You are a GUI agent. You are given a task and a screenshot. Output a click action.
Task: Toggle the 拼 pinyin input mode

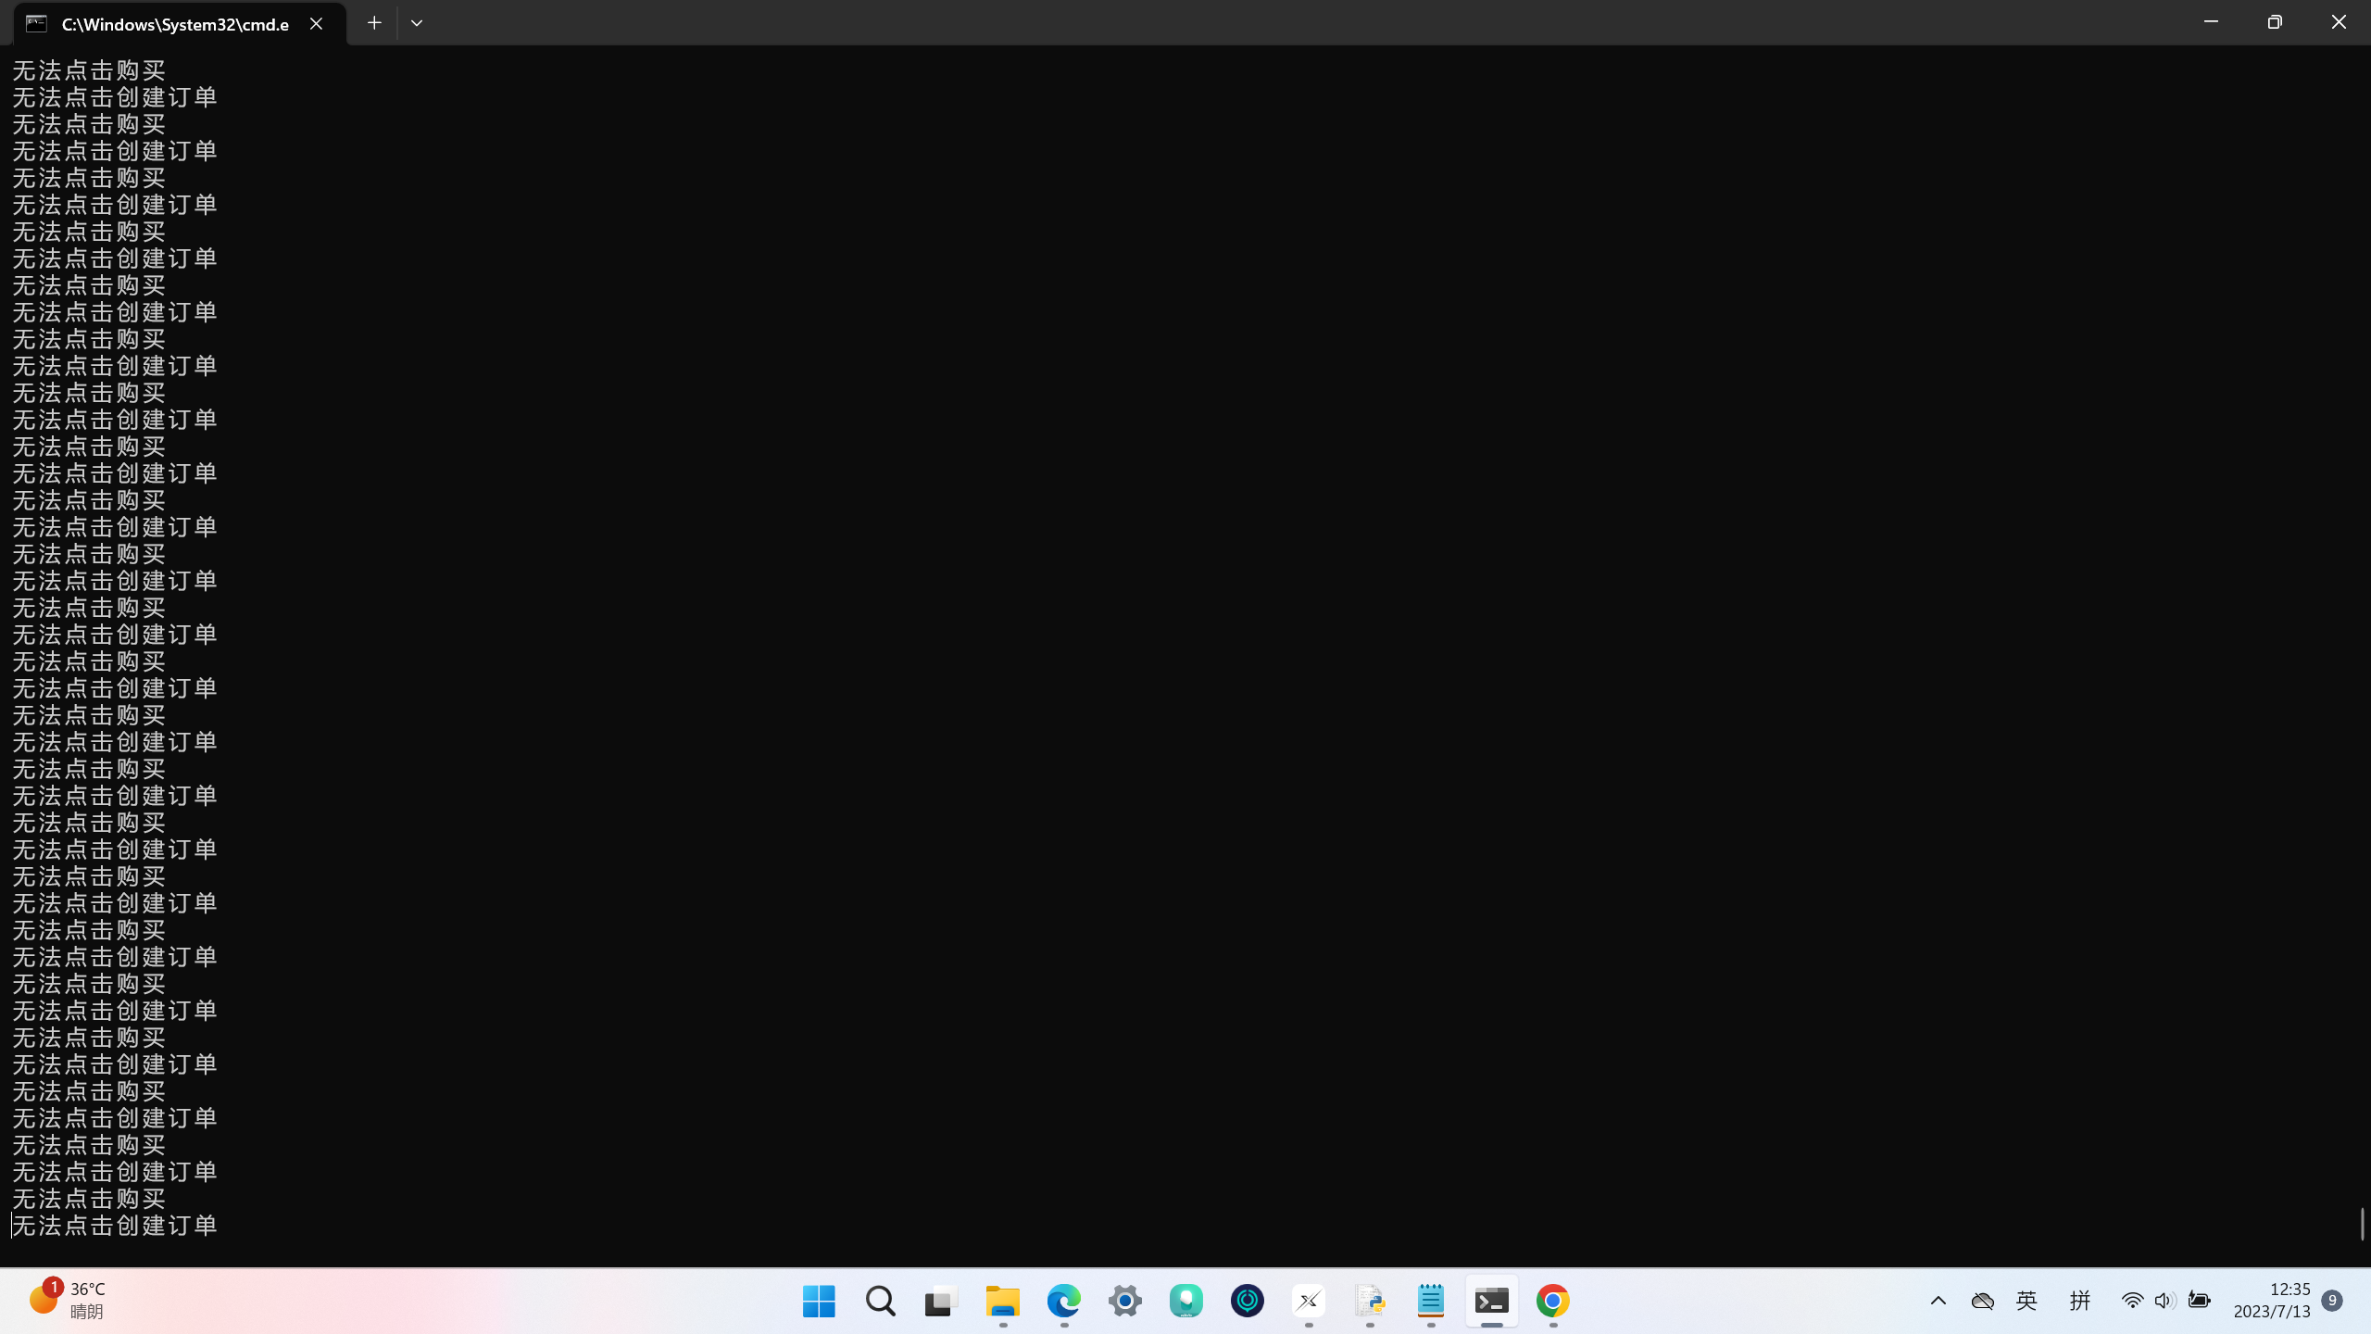2080,1301
